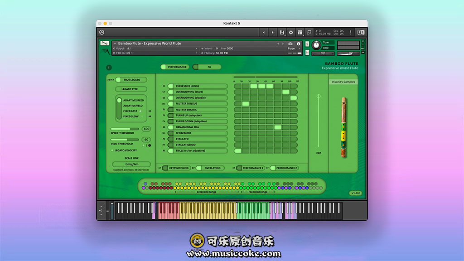
Task: Toggle FLUTTER TONGUE articulation
Action: coord(198,104)
